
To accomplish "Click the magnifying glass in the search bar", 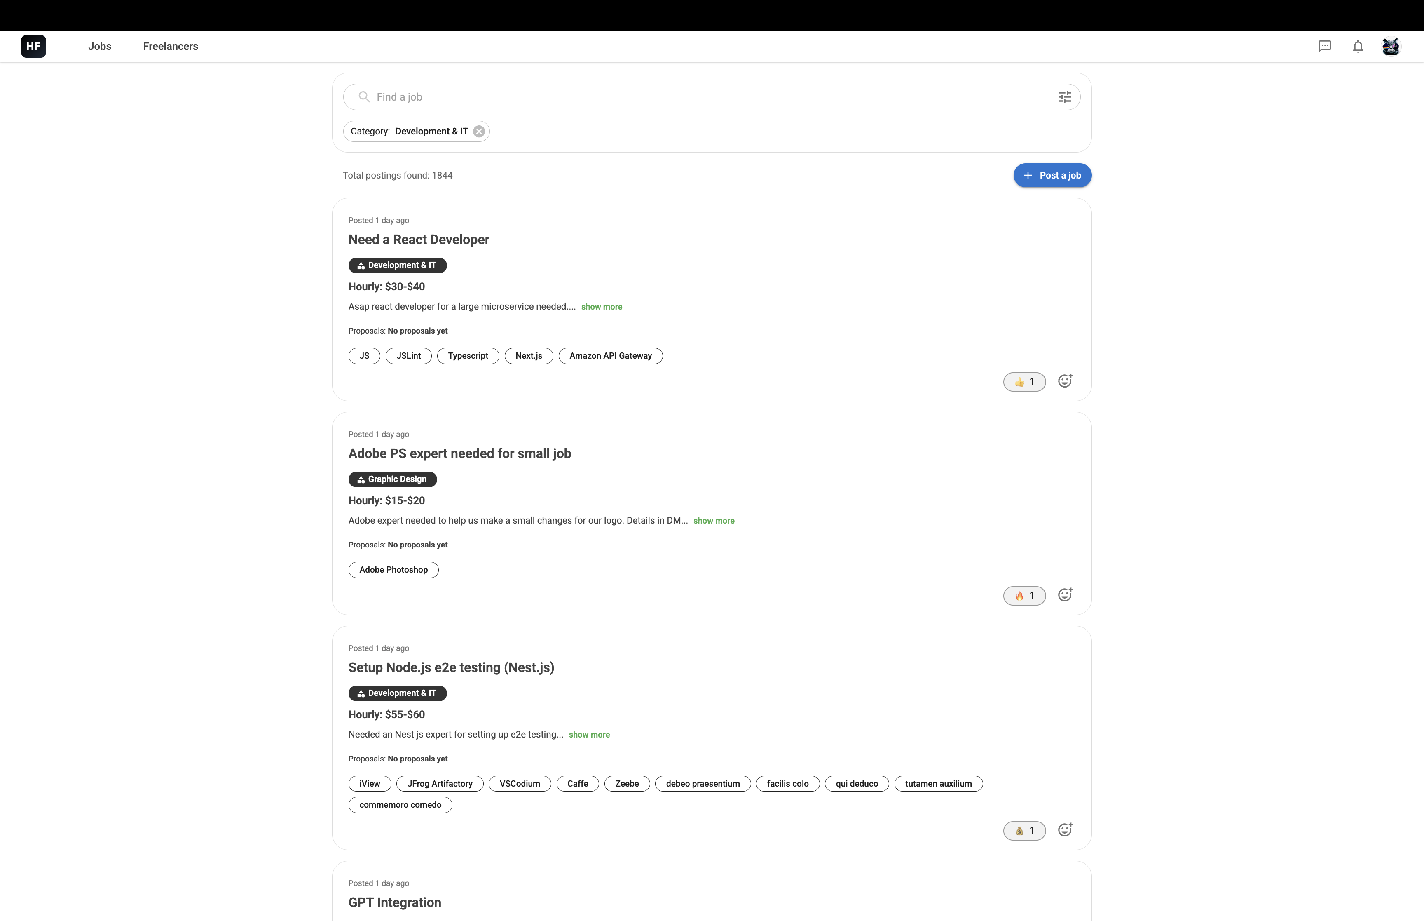I will pyautogui.click(x=364, y=96).
